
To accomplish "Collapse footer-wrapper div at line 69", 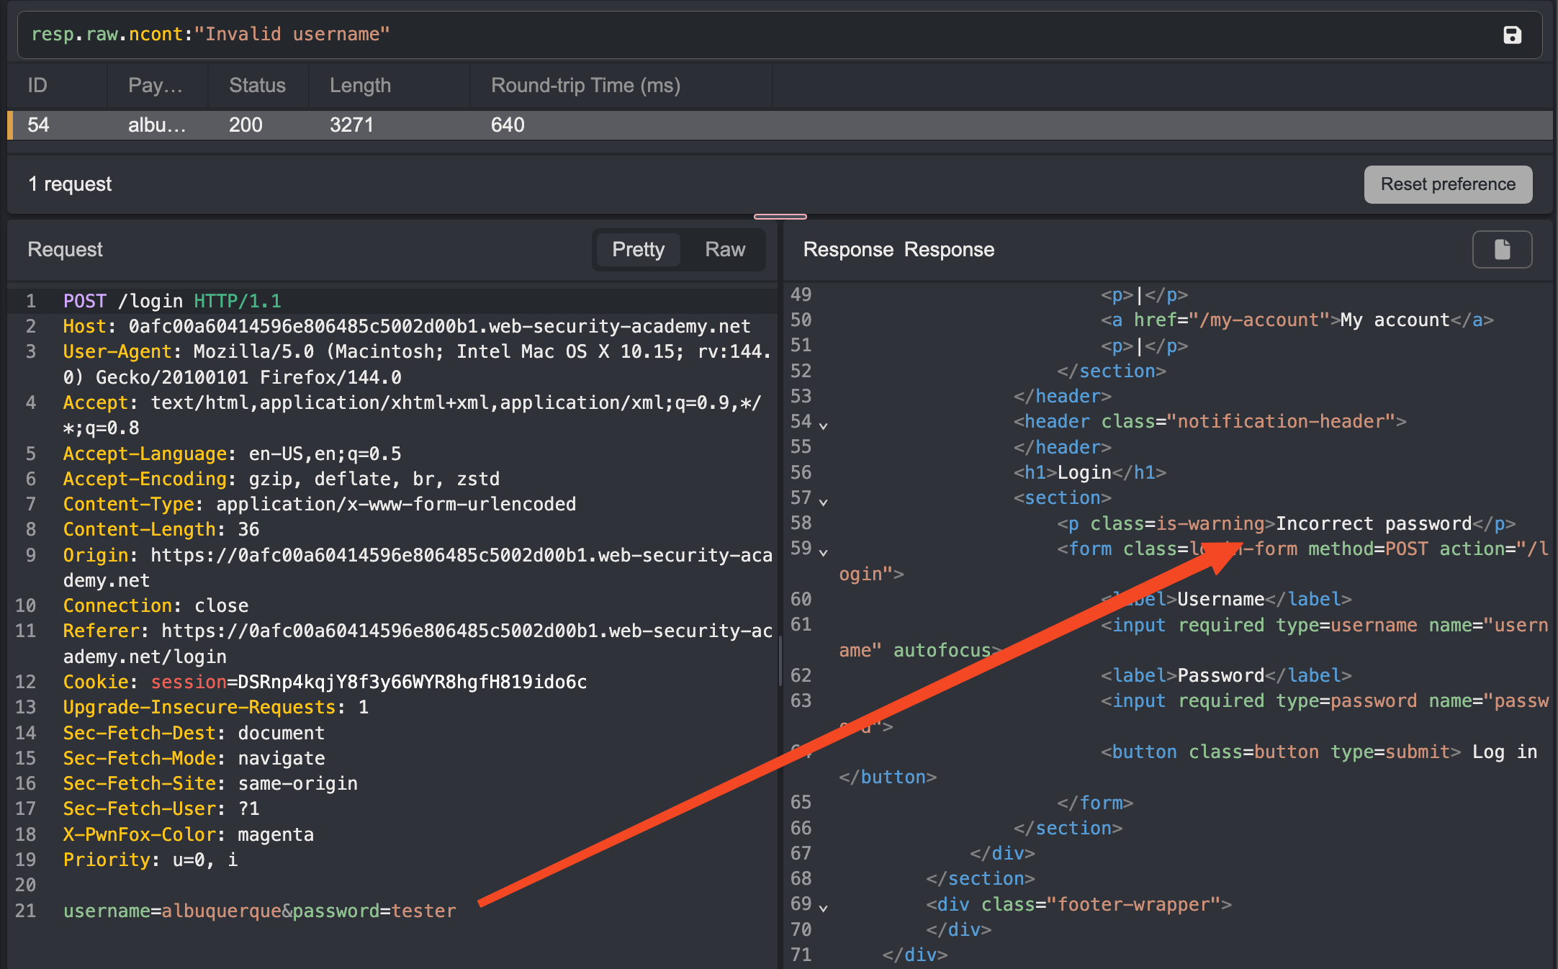I will click(824, 908).
